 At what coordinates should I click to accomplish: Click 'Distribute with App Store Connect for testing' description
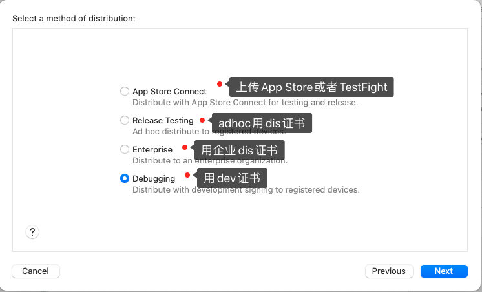point(246,102)
